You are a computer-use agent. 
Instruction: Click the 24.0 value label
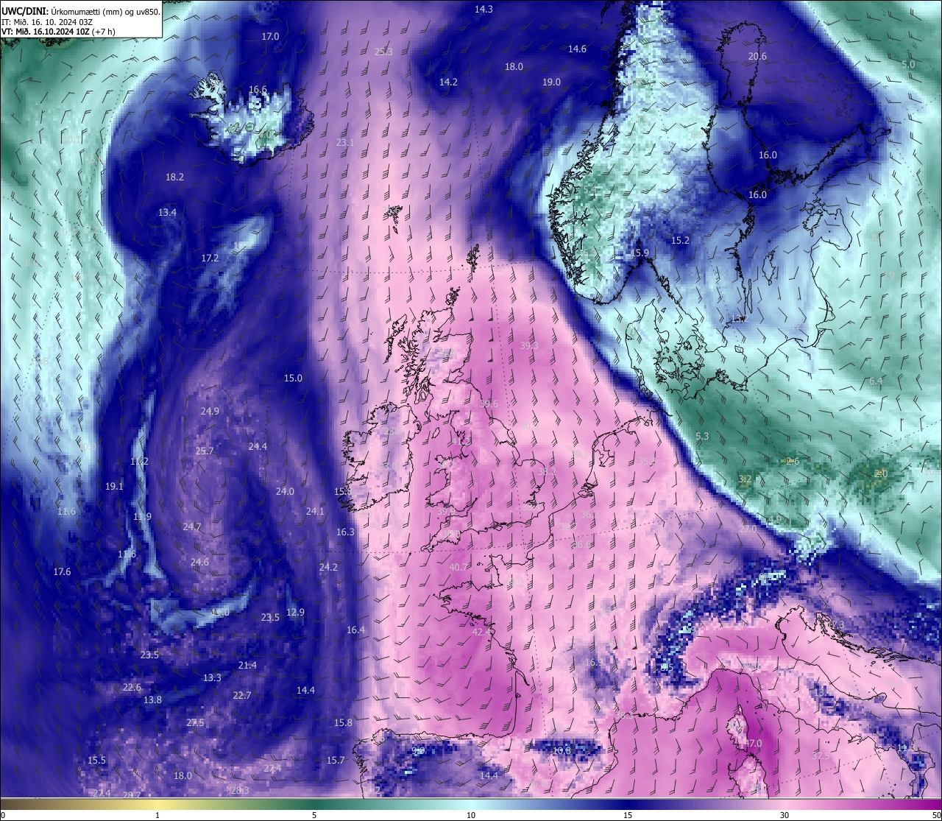(285, 491)
